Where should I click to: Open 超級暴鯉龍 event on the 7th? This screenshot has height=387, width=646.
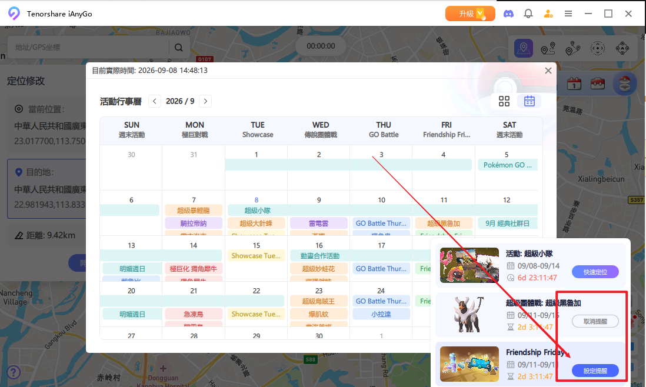pos(194,211)
